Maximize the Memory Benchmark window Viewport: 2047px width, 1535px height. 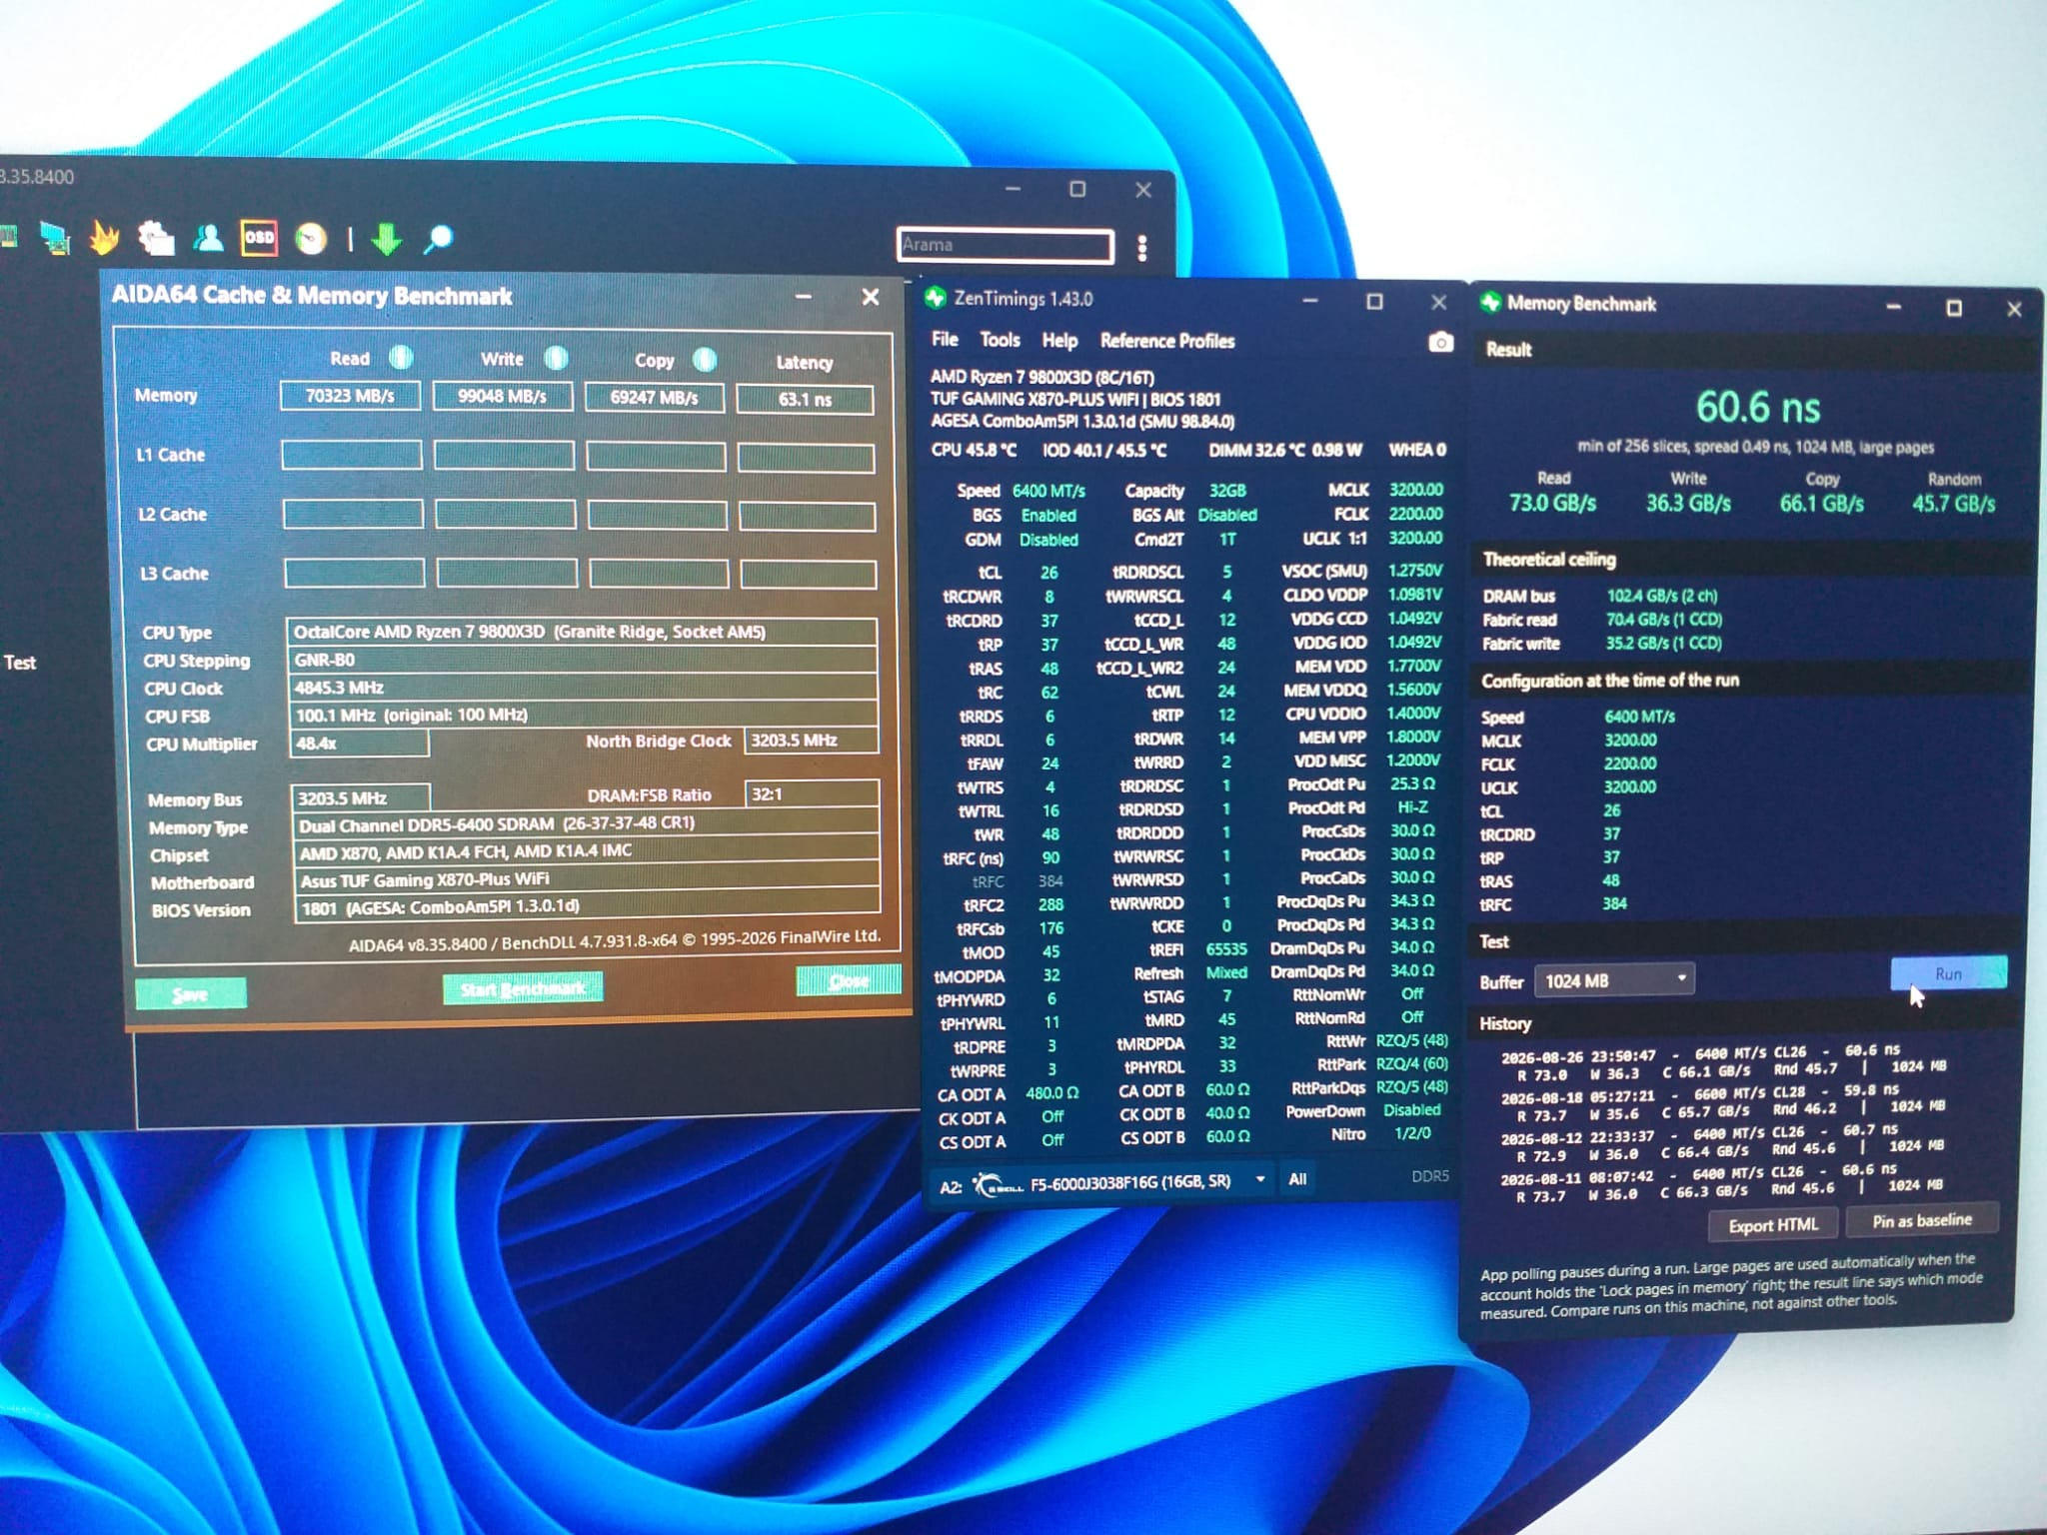tap(1954, 308)
